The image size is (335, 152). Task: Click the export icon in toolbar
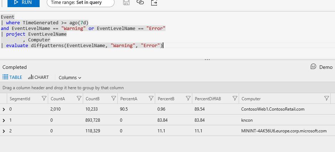coord(154,2)
